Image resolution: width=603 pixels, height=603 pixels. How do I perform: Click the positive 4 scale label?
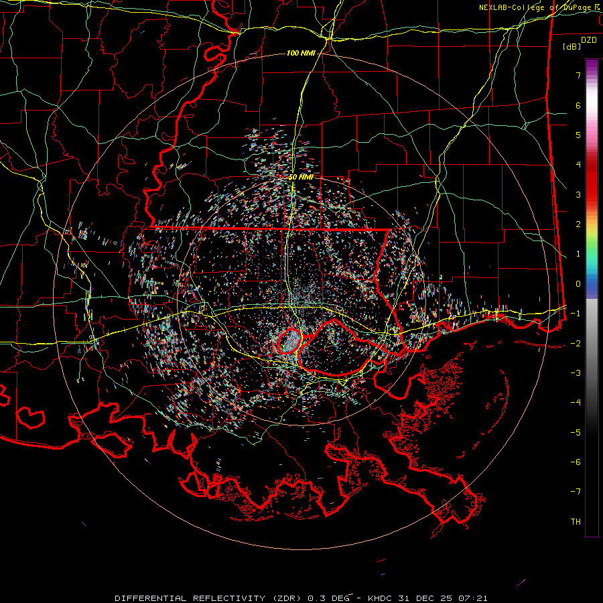pyautogui.click(x=578, y=165)
